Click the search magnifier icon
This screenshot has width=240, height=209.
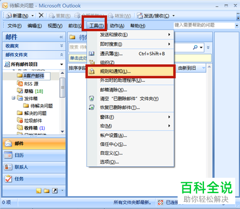point(195,47)
